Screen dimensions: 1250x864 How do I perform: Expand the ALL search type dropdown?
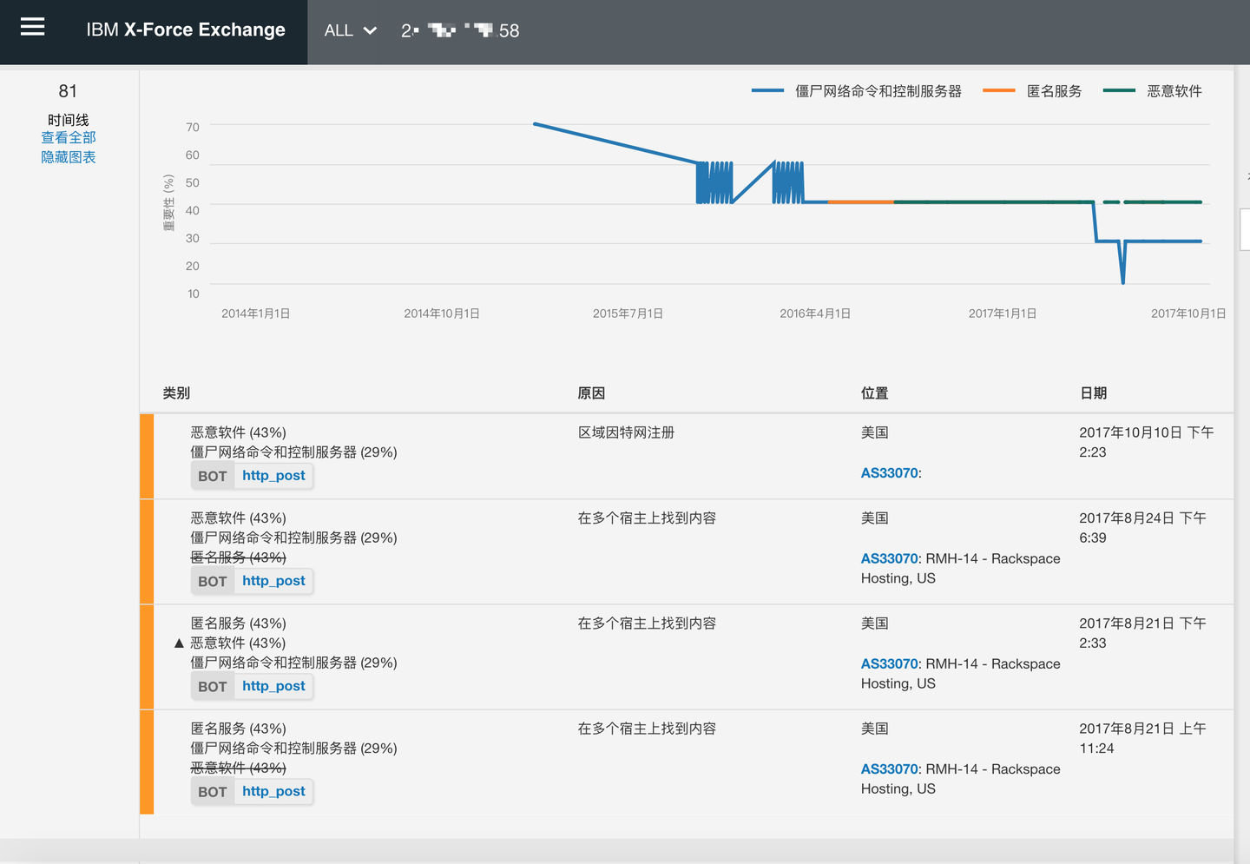tap(350, 31)
